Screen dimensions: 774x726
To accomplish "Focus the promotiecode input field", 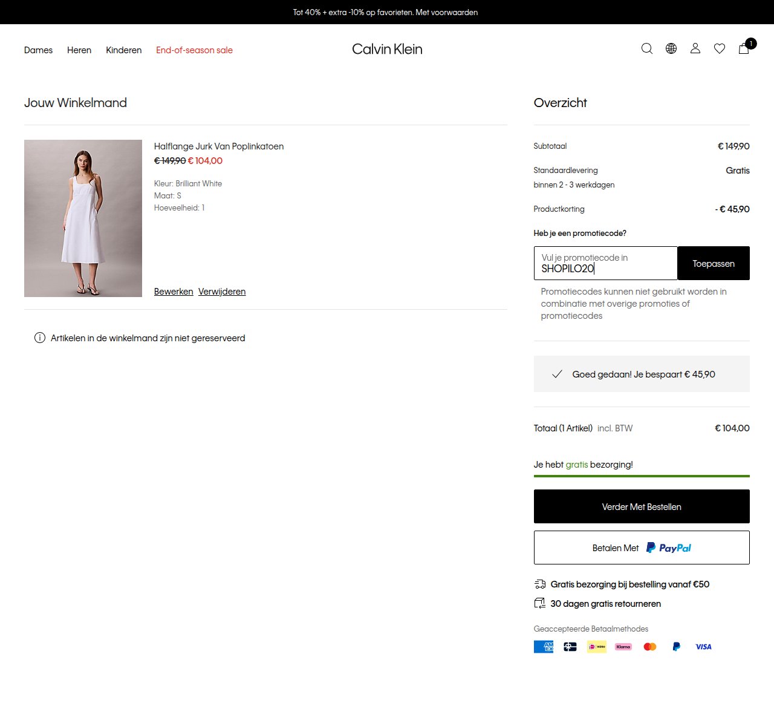I will click(x=606, y=263).
